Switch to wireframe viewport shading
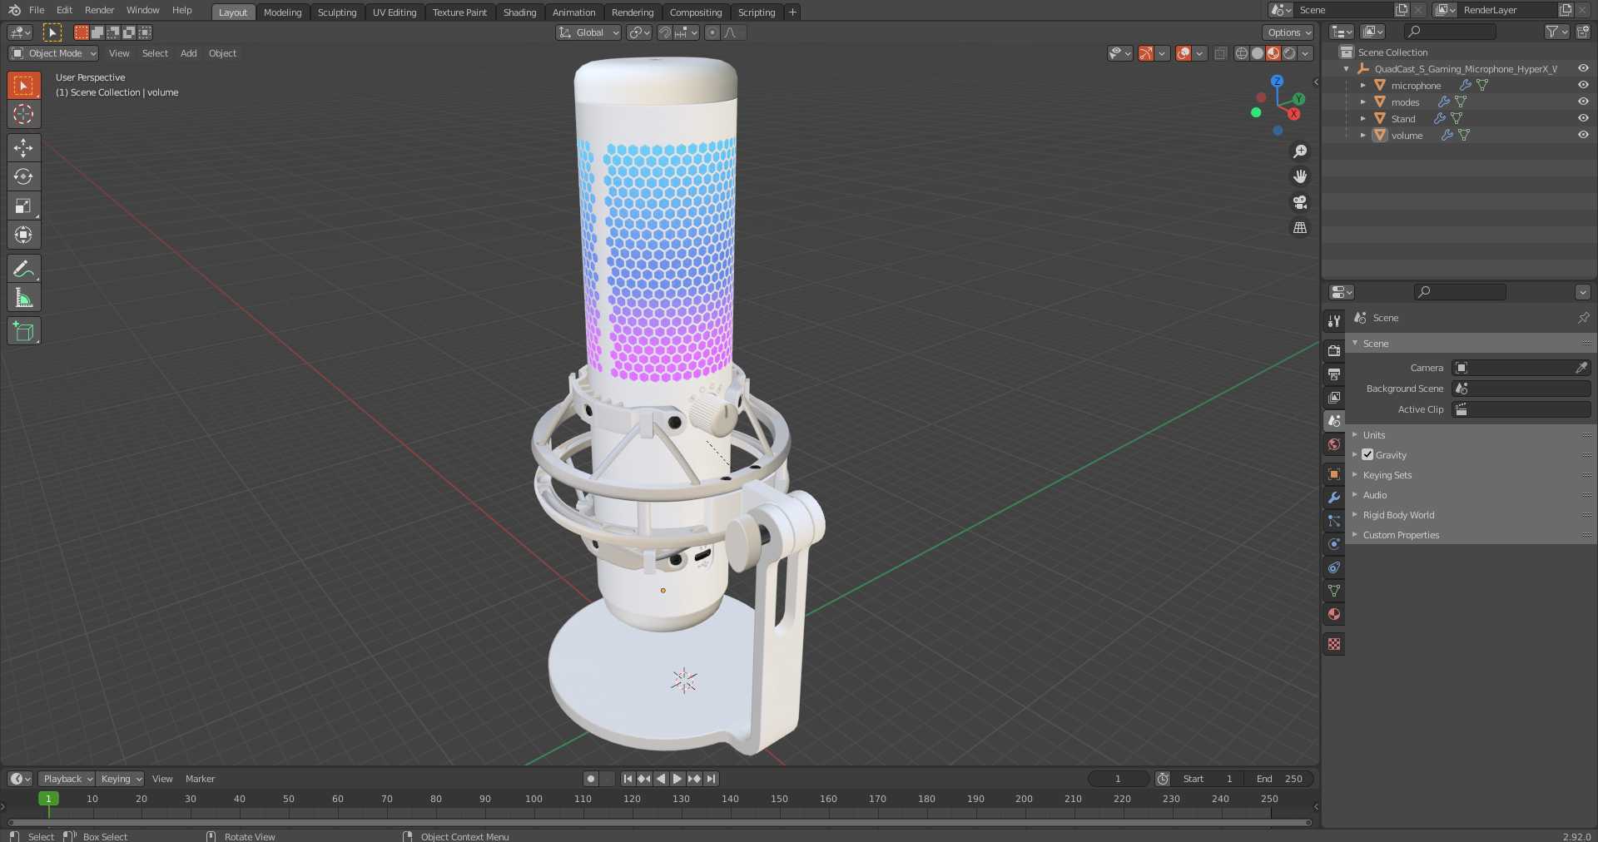This screenshot has width=1598, height=842. 1242,53
